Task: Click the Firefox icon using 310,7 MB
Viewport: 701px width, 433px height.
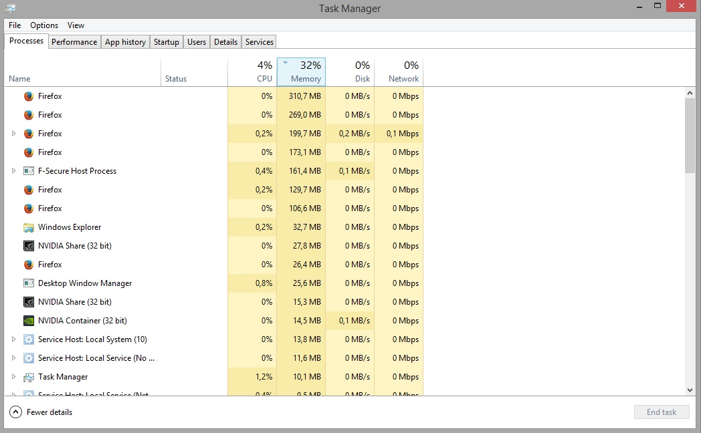Action: 29,96
